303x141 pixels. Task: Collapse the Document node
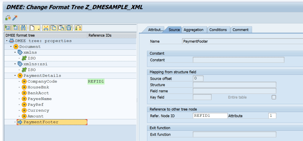[x=11, y=47]
